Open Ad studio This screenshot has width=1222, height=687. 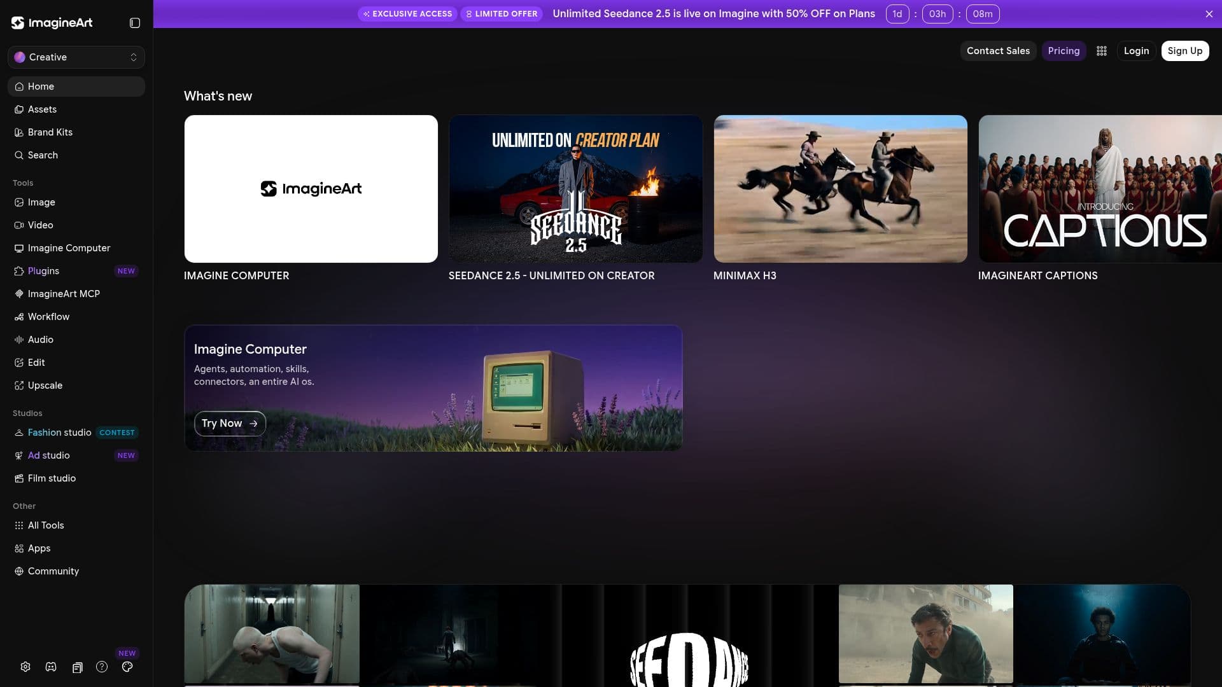[x=76, y=455]
